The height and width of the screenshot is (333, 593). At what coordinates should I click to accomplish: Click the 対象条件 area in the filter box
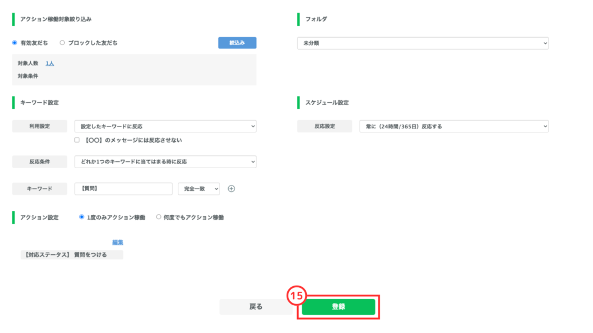28,76
